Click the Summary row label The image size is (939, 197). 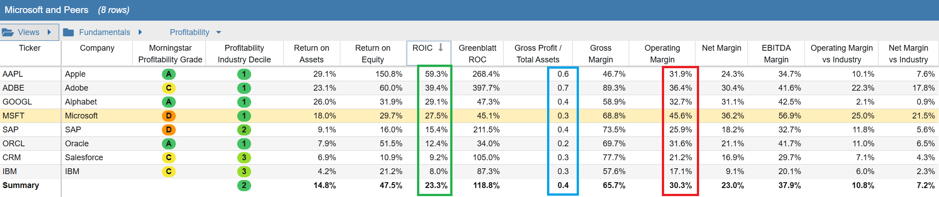point(21,185)
